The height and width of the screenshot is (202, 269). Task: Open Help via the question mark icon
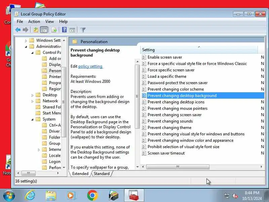click(x=64, y=30)
